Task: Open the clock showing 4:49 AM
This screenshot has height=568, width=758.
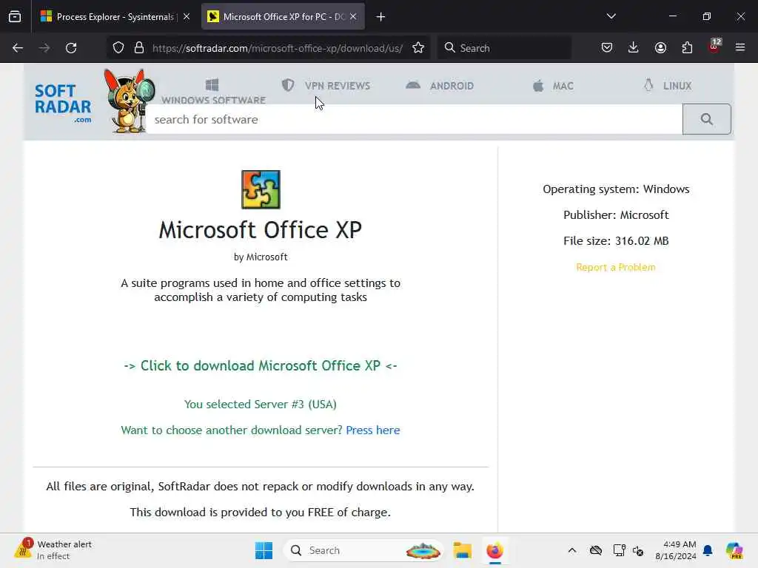Action: (675, 550)
